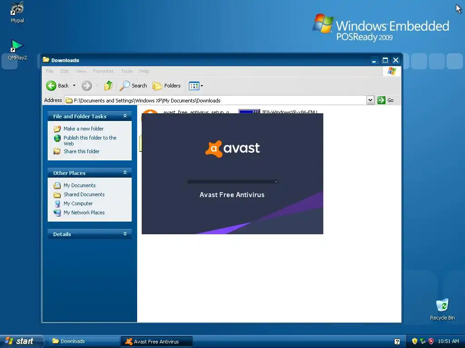
Task: Open the Recycle Bin on desktop
Action: point(442,309)
